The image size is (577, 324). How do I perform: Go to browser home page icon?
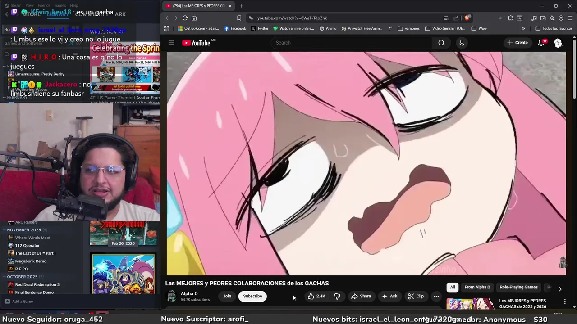(x=194, y=18)
